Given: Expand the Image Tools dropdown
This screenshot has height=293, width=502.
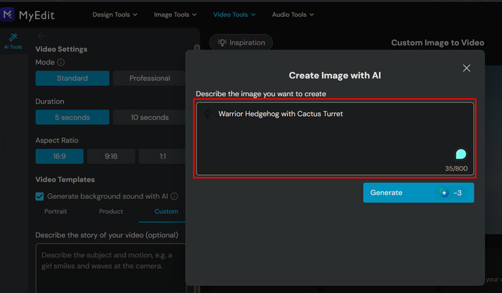Looking at the screenshot, I should coord(175,14).
